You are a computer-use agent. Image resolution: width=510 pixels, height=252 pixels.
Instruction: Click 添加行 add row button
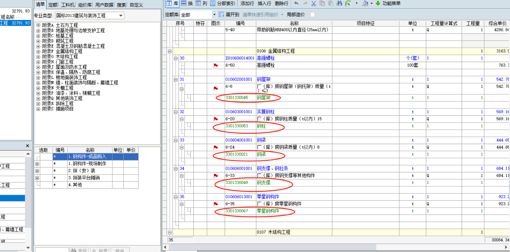pos(247,4)
